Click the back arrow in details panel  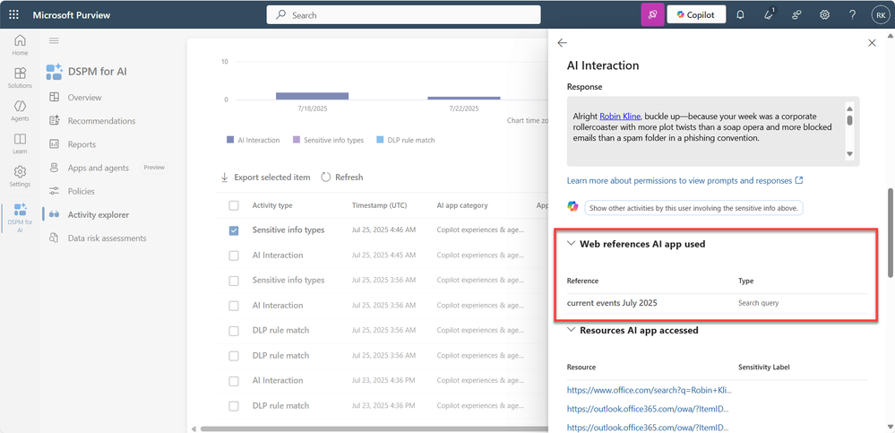[563, 43]
